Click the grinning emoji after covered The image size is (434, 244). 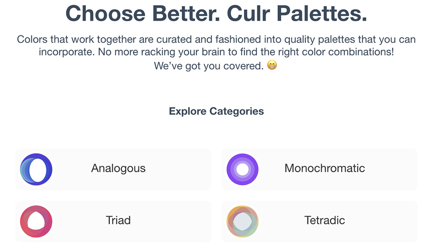[272, 65]
